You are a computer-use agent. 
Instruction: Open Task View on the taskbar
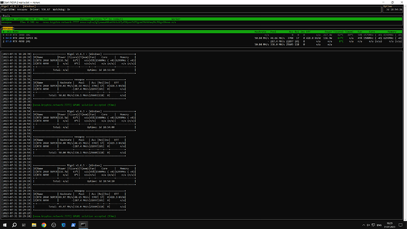(24, 225)
